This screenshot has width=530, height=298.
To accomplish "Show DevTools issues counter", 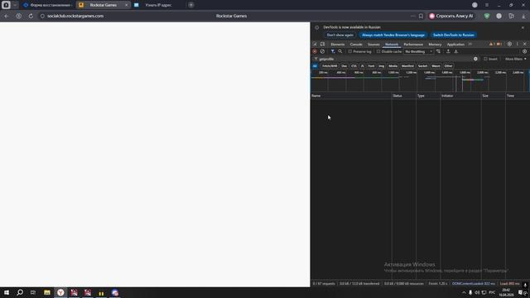I will [x=499, y=44].
